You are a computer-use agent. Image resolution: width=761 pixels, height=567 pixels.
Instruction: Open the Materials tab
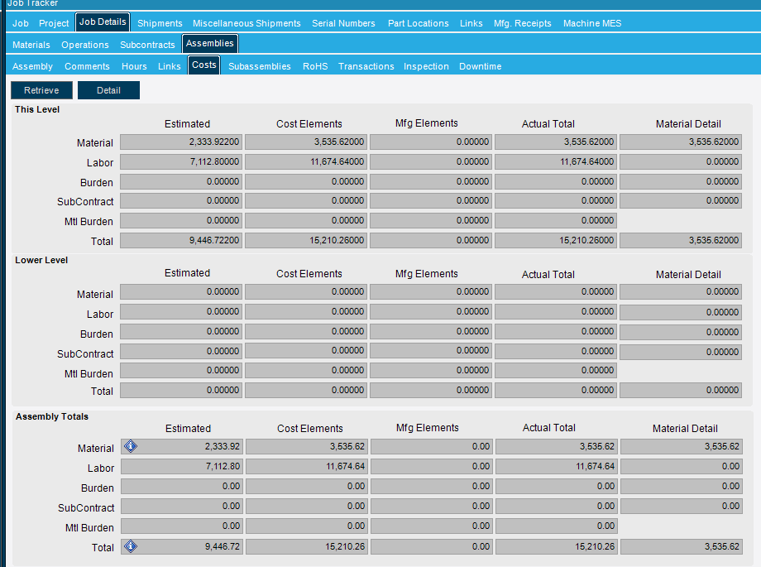click(31, 45)
